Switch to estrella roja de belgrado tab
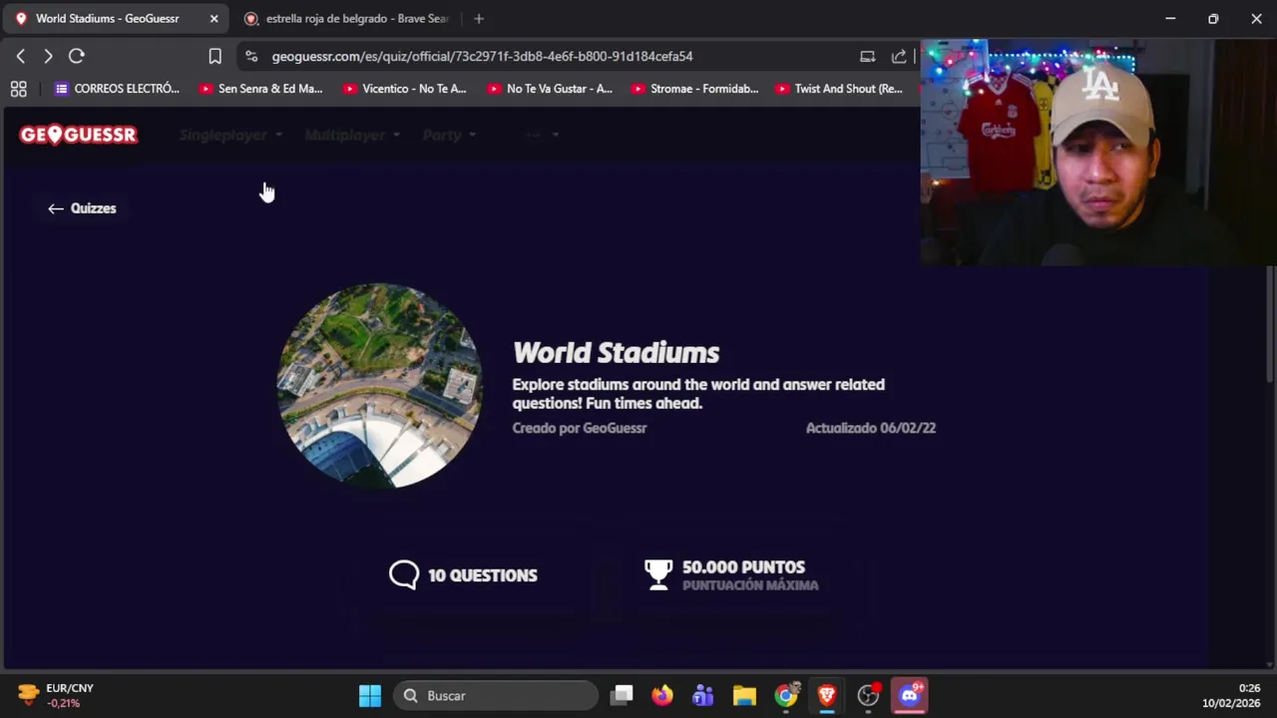 click(x=348, y=19)
